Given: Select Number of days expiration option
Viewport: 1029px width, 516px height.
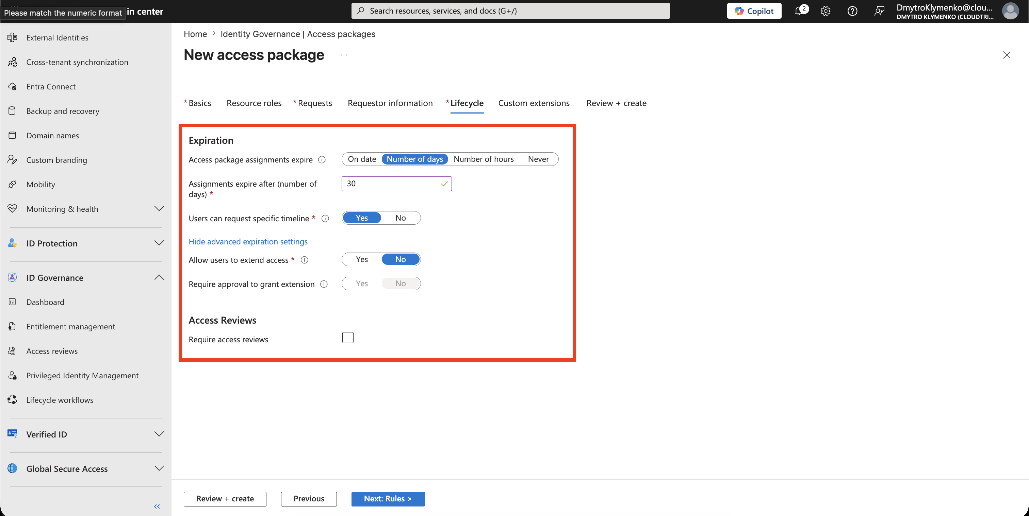Looking at the screenshot, I should pos(415,159).
